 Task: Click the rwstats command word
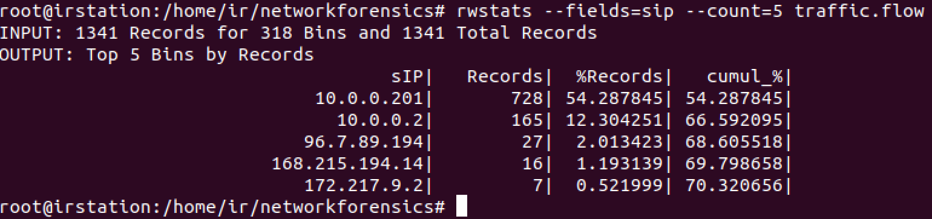[494, 11]
